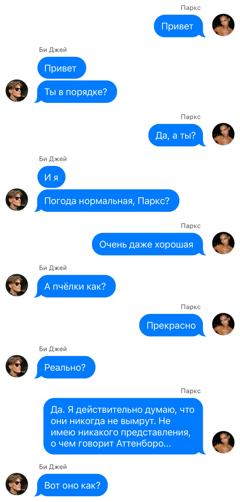The width and height of the screenshot is (240, 502).
Task: Tap Би Джей avatar beside Вот оно как?
Action: pyautogui.click(x=17, y=484)
